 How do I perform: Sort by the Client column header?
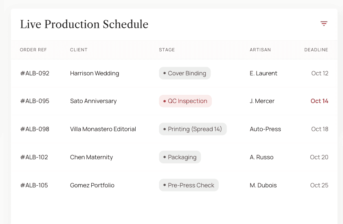click(x=79, y=50)
